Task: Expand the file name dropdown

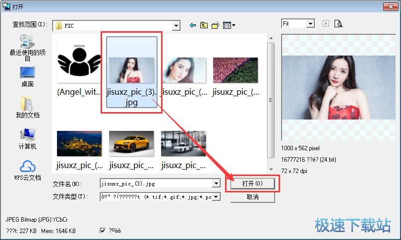Action: point(216,183)
